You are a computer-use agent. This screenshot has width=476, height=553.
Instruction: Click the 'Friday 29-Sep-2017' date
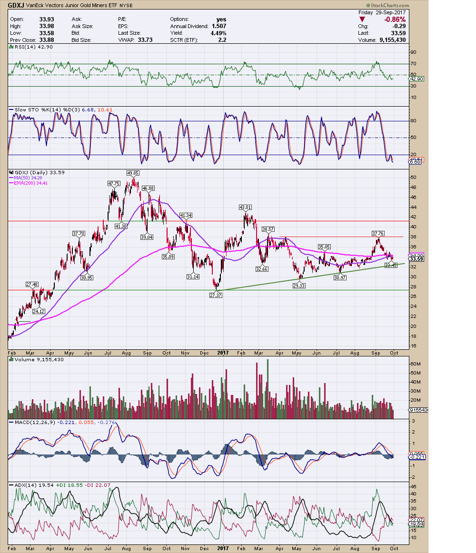[x=382, y=12]
